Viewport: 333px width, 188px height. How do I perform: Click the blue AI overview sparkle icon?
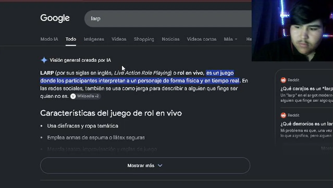point(44,60)
